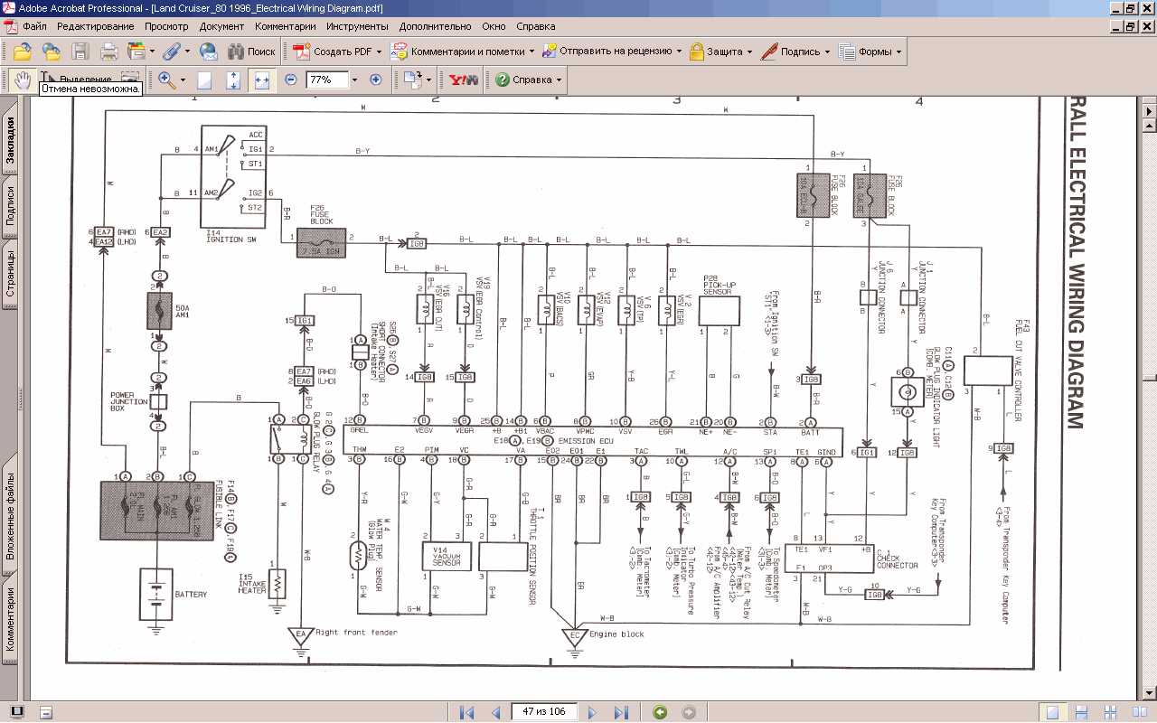Click the Fit Width icon
This screenshot has height=723, width=1157.
click(262, 80)
